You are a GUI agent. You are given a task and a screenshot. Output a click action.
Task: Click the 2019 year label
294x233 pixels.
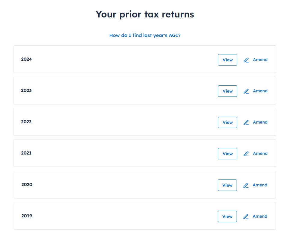click(x=27, y=216)
